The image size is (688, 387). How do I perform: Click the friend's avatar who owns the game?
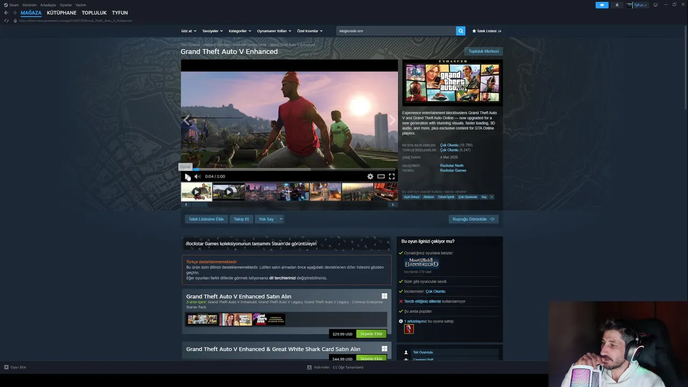pos(409,329)
